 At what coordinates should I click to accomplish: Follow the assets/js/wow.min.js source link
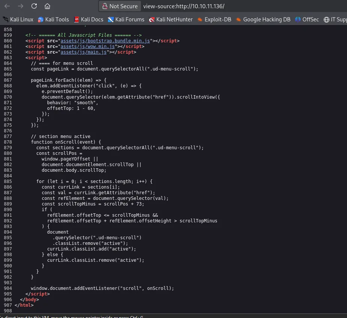click(88, 46)
